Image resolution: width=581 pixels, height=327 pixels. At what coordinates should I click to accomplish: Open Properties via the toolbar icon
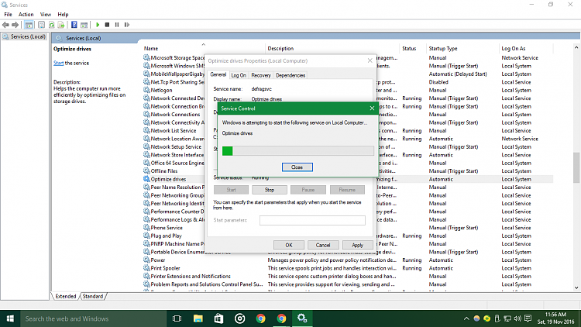click(x=42, y=25)
